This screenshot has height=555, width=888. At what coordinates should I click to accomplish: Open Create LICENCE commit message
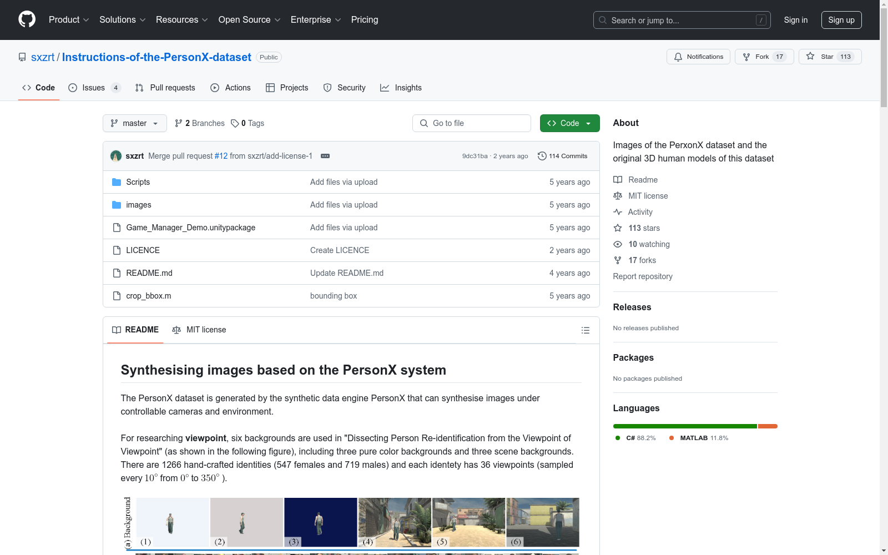click(340, 250)
